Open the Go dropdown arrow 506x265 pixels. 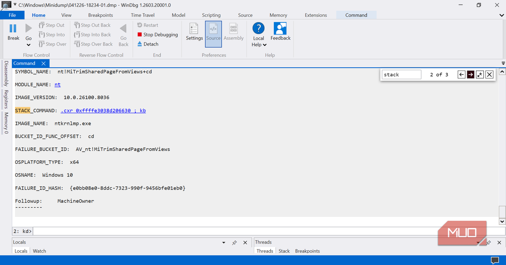pos(29,45)
